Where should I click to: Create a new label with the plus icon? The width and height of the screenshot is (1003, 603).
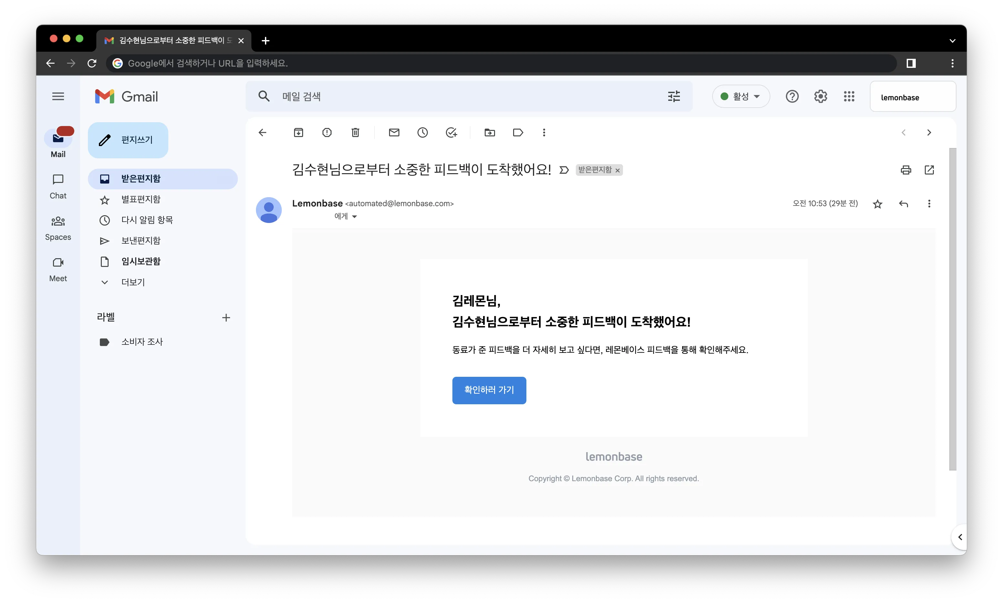tap(226, 317)
